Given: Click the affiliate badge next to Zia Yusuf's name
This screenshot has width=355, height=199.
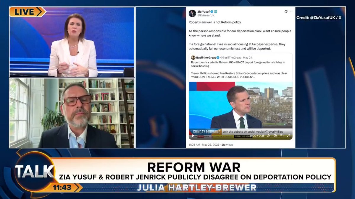Looking at the screenshot, I should tap(216, 11).
